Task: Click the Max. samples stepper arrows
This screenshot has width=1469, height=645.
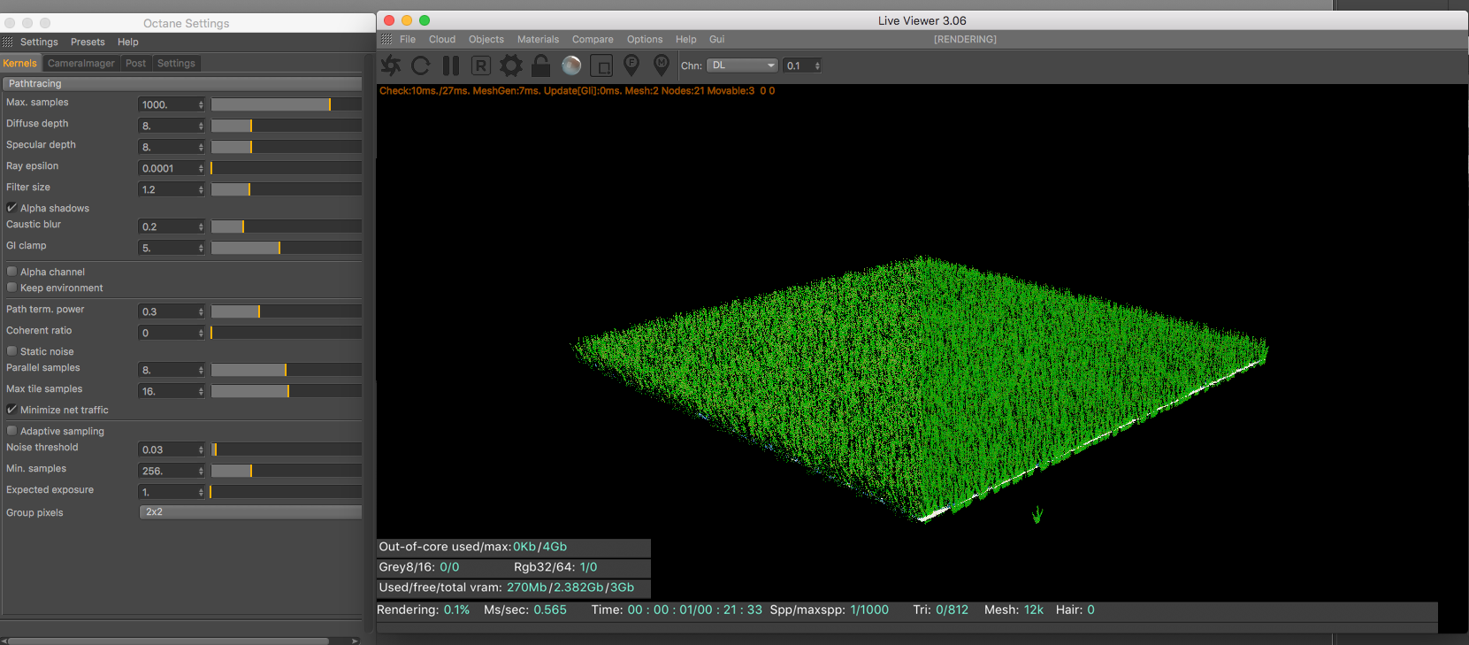Action: click(201, 104)
